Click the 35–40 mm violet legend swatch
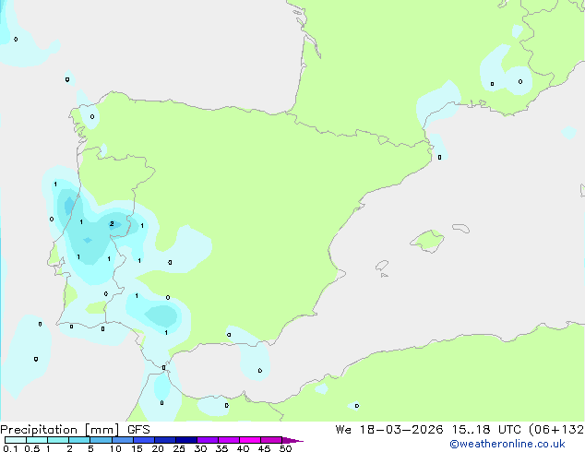Image resolution: width=585 pixels, height=452 pixels. click(228, 440)
